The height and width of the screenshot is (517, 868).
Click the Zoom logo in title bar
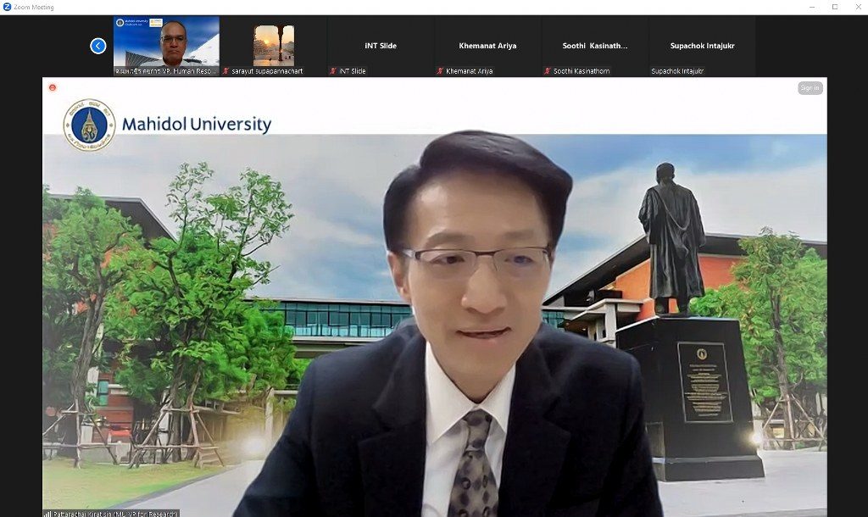coord(7,7)
